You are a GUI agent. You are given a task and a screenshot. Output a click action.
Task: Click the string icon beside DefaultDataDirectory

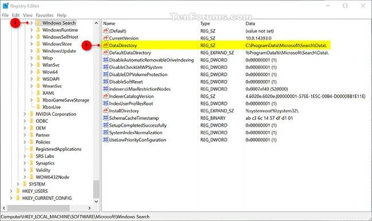pos(106,53)
